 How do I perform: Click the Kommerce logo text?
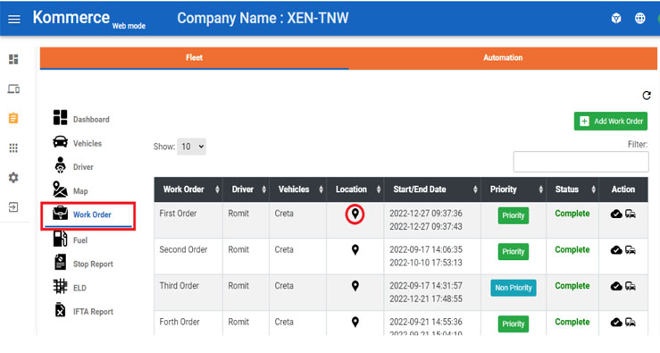71,18
